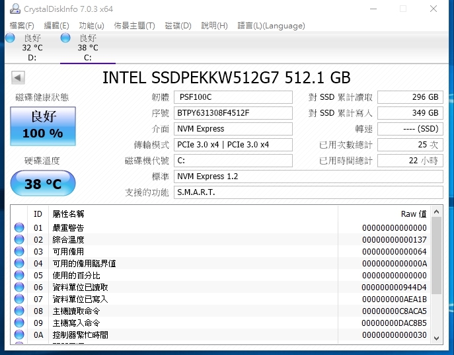Click the attribute list scrollbar thumb
Viewport: 454px width, 355px height.
point(437,256)
